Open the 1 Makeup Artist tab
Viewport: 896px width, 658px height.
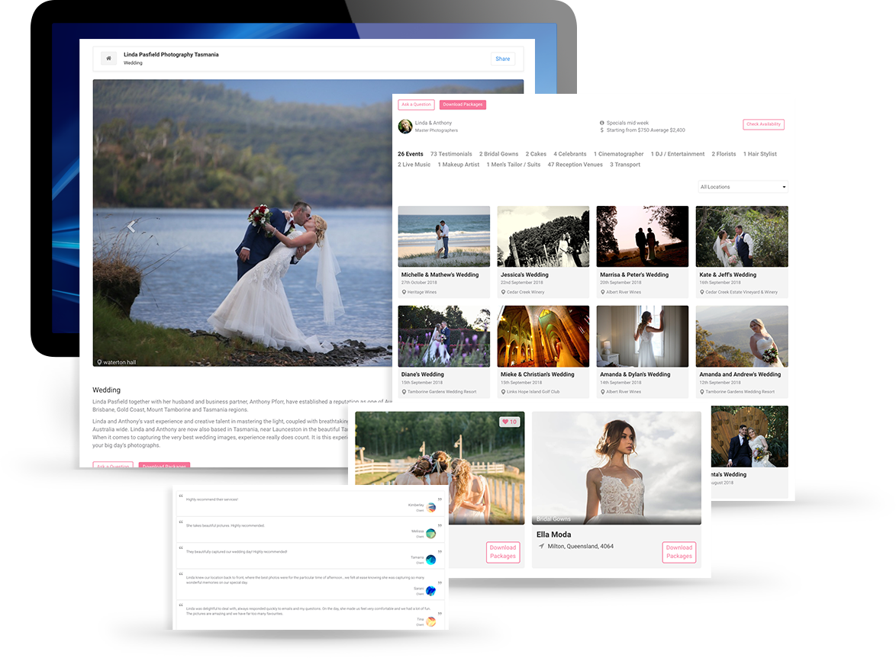click(459, 165)
